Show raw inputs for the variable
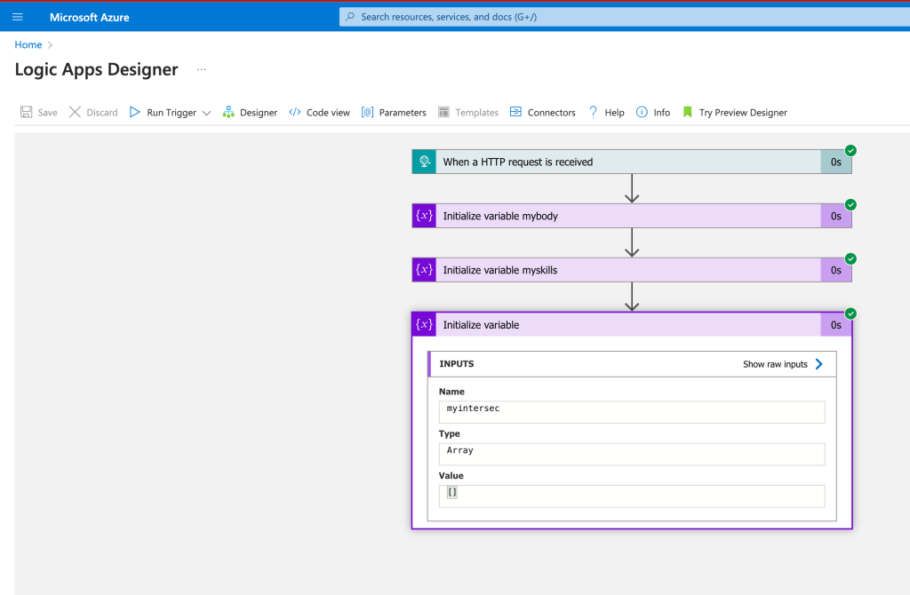 click(783, 364)
